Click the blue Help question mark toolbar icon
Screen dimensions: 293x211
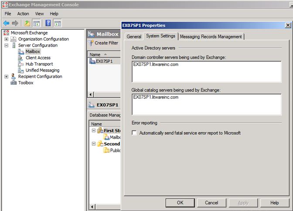point(48,23)
